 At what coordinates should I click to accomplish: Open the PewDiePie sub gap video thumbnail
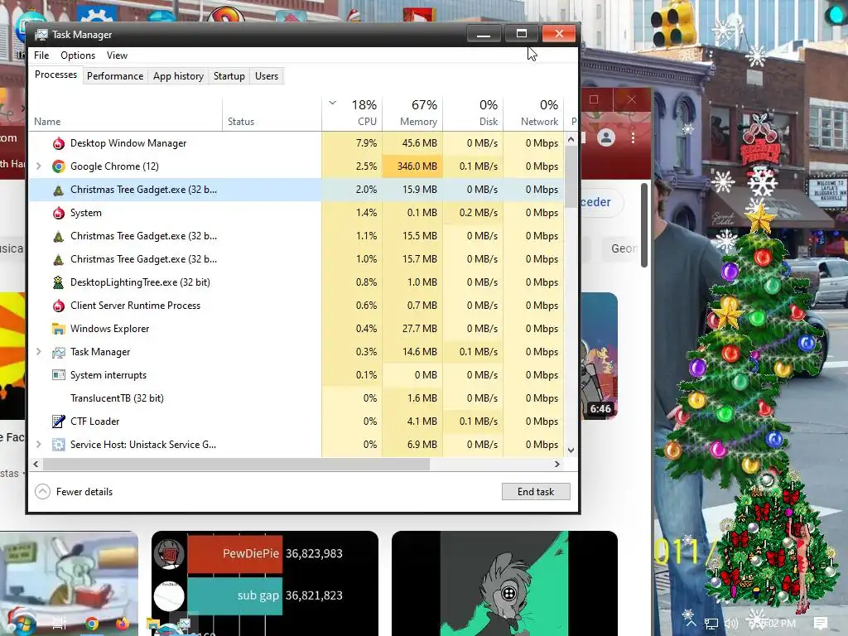(265, 583)
